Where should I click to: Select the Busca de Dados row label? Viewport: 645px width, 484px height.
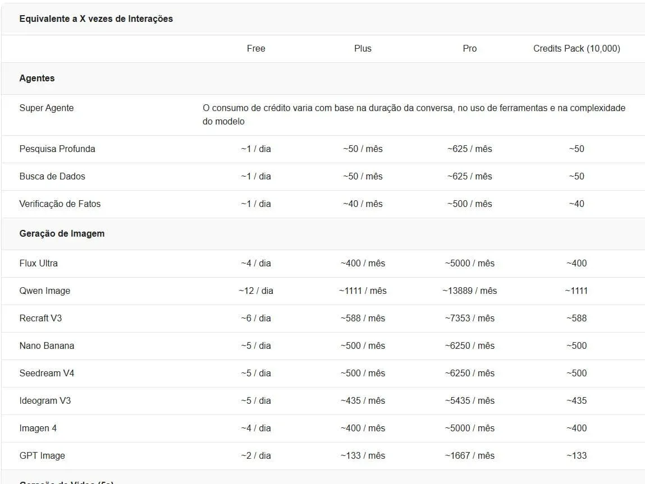pos(52,176)
